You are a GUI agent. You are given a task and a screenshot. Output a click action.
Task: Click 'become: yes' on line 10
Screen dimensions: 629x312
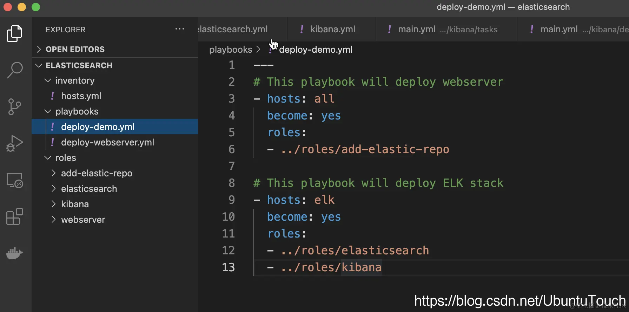coord(304,217)
